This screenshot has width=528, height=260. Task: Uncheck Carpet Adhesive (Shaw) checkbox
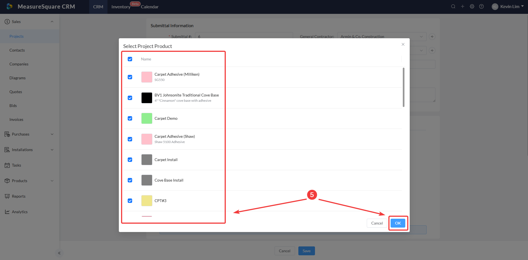coord(130,139)
